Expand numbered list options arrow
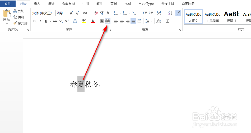Viewport: 251px width, 133px height. 129,13
